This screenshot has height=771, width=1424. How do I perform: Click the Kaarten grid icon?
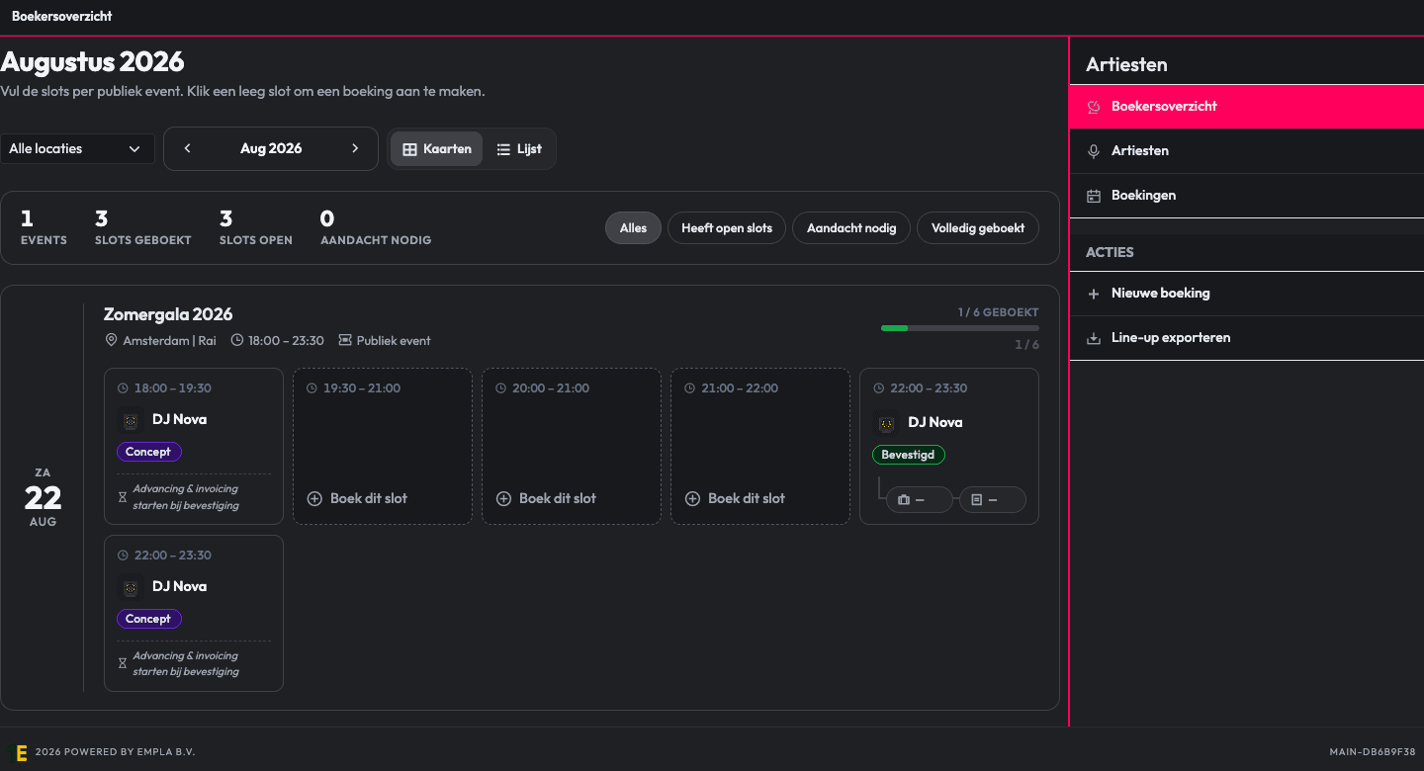click(x=410, y=149)
